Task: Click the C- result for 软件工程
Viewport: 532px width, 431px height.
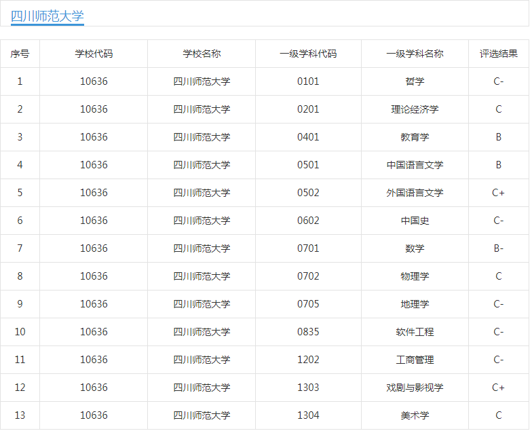Action: [x=498, y=332]
